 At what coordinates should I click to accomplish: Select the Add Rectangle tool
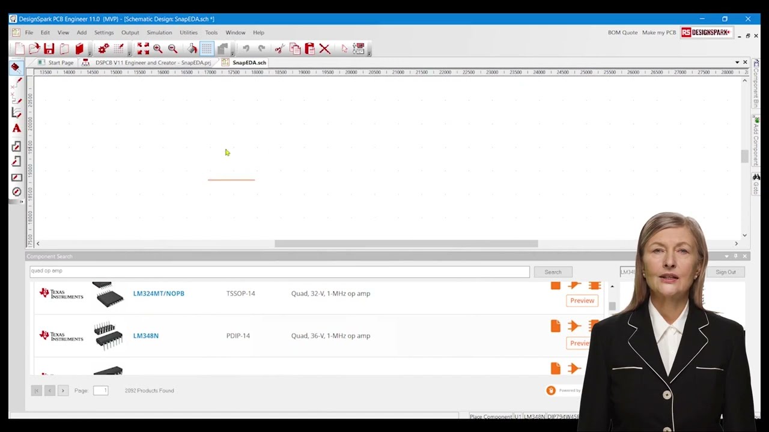[16, 177]
